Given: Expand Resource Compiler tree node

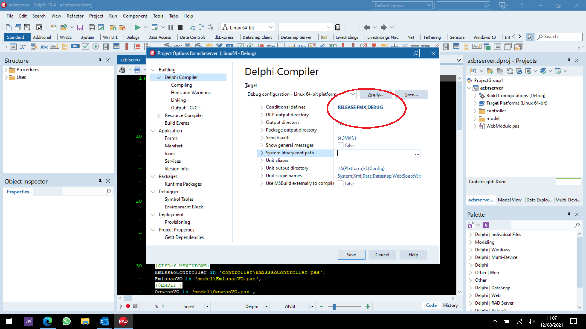Looking at the screenshot, I should (x=159, y=115).
